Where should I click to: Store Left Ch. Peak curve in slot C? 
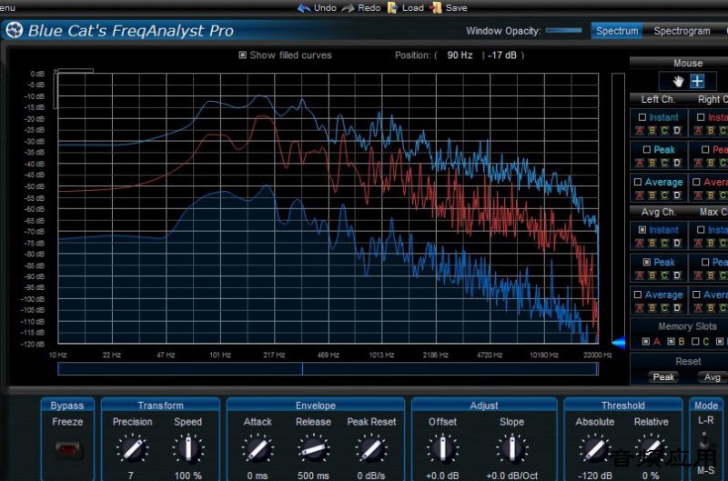[x=664, y=163]
